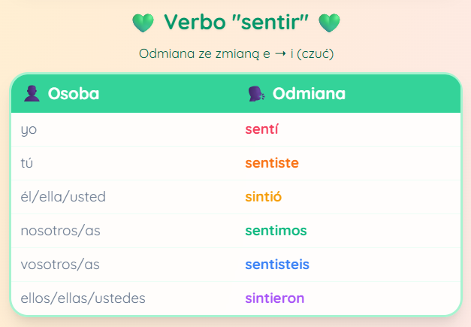Click the purple conjugation sintieron
471x327 pixels.
(275, 298)
